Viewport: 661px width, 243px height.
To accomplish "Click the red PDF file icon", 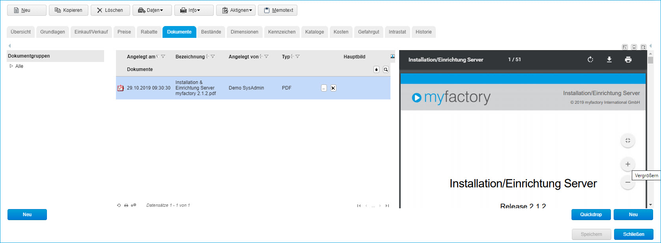I will pyautogui.click(x=121, y=88).
